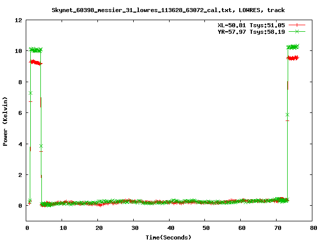Click y-axis tick label 12
The image size is (323, 242).
18,20
